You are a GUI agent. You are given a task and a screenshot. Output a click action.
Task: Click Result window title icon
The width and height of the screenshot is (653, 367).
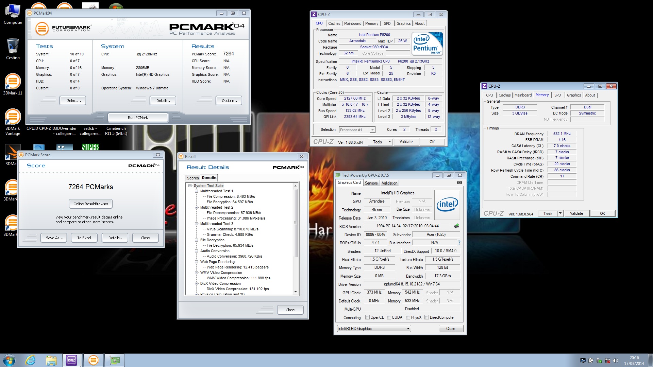[x=181, y=156]
